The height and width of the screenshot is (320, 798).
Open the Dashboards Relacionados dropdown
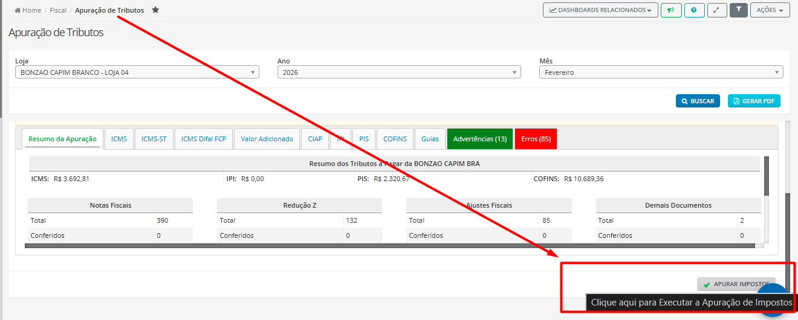(600, 10)
